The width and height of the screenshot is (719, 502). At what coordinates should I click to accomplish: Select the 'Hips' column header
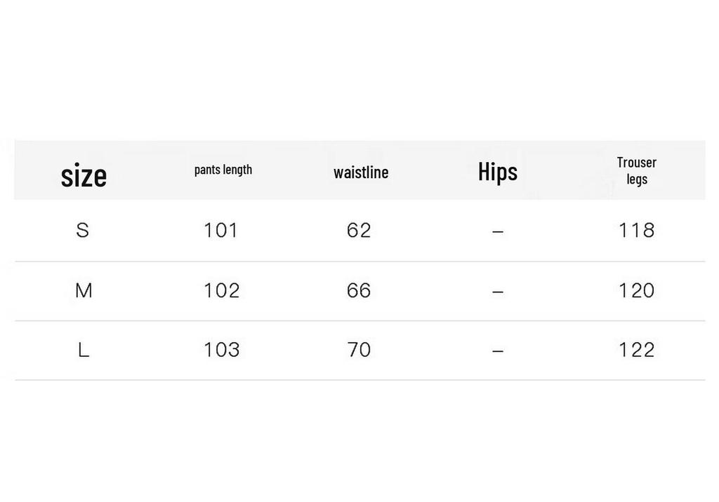[x=498, y=172]
